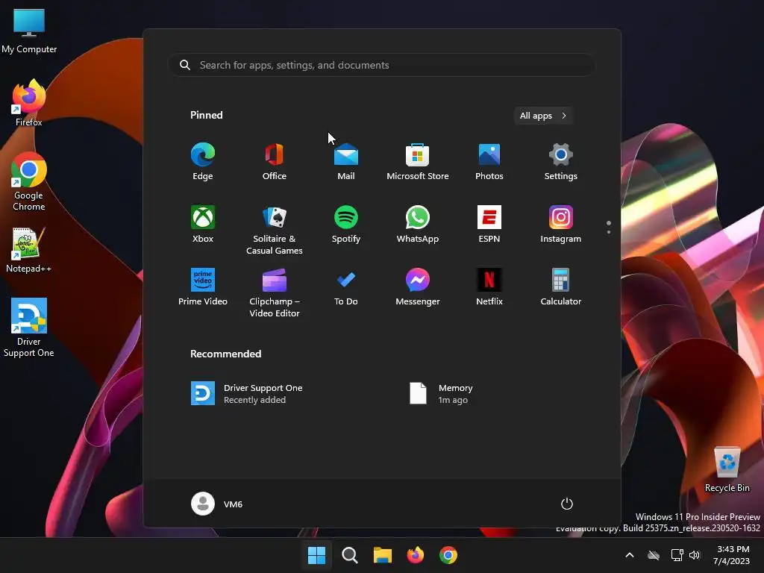Select the Google Chrome desktop shortcut
This screenshot has height=573, width=764.
tap(29, 181)
